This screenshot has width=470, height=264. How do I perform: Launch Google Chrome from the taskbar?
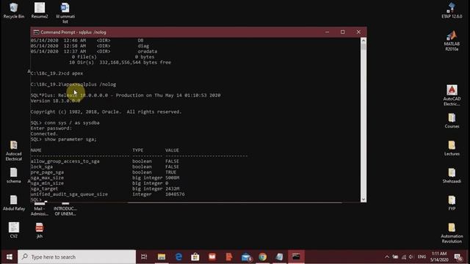point(263,257)
